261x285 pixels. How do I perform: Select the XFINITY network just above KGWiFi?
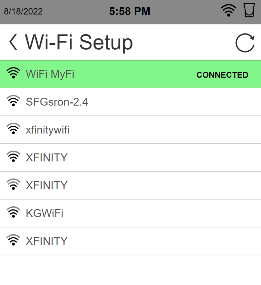tap(46, 185)
